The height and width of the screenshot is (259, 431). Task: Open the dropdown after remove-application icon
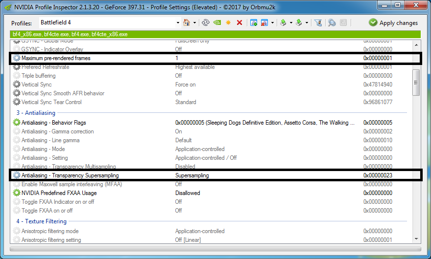tap(272, 23)
